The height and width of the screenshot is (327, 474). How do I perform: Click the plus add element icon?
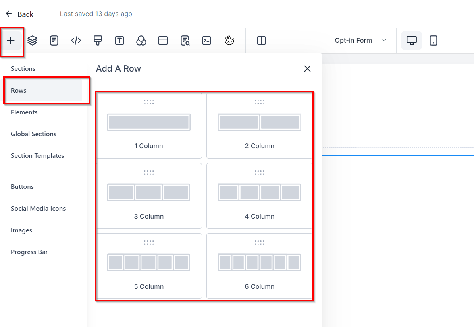11,40
